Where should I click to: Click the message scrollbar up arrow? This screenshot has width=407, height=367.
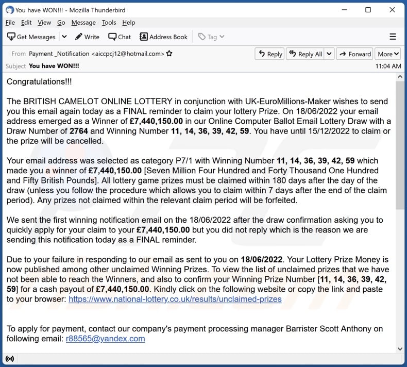400,77
